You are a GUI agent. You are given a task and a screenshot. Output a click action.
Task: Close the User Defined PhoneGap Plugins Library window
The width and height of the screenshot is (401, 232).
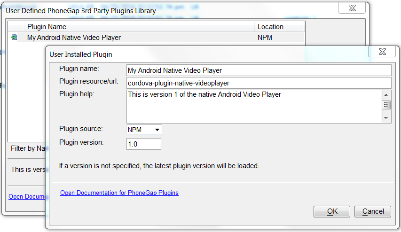[x=352, y=8]
